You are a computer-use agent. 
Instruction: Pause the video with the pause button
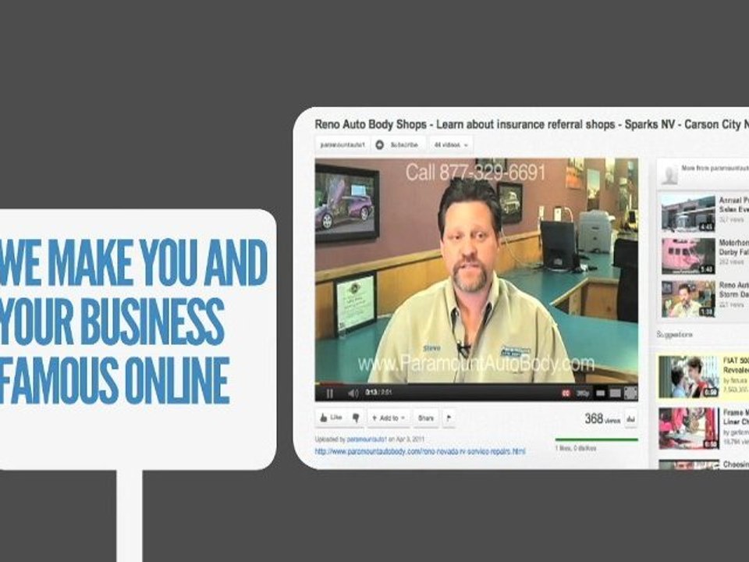[329, 393]
